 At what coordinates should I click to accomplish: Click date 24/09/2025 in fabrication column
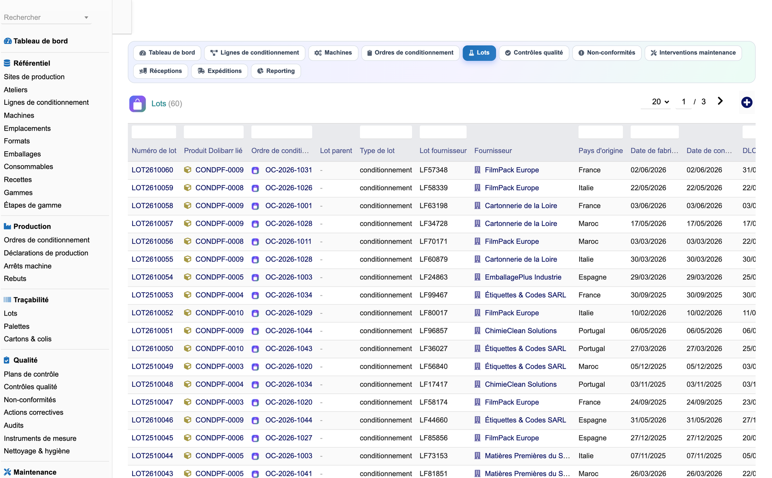point(648,402)
